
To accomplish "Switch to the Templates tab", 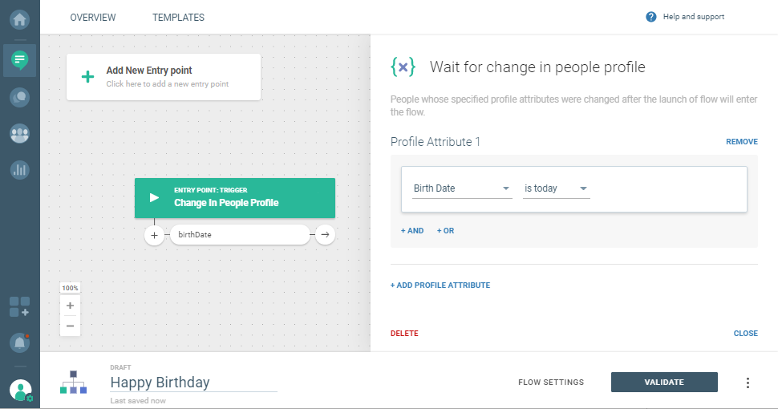I will (178, 17).
